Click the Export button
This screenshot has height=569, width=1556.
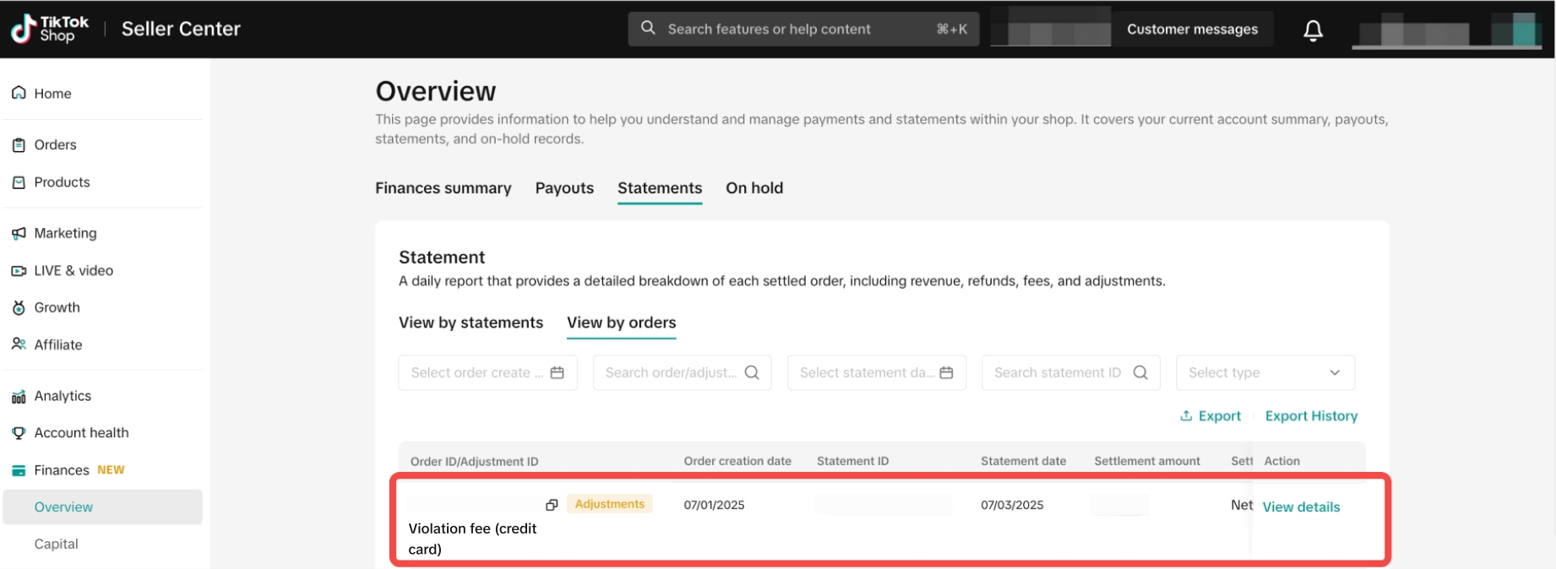(x=1210, y=416)
